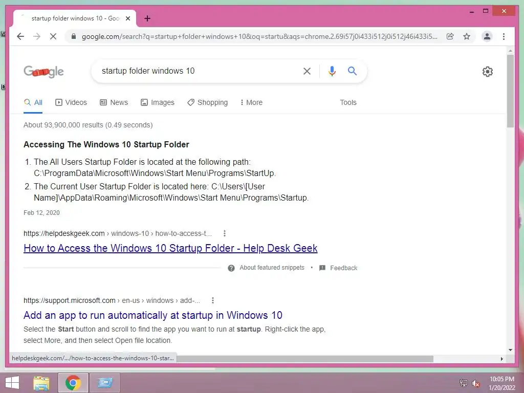The height and width of the screenshot is (393, 524).
Task: Open File Explorer from the taskbar
Action: [41, 383]
